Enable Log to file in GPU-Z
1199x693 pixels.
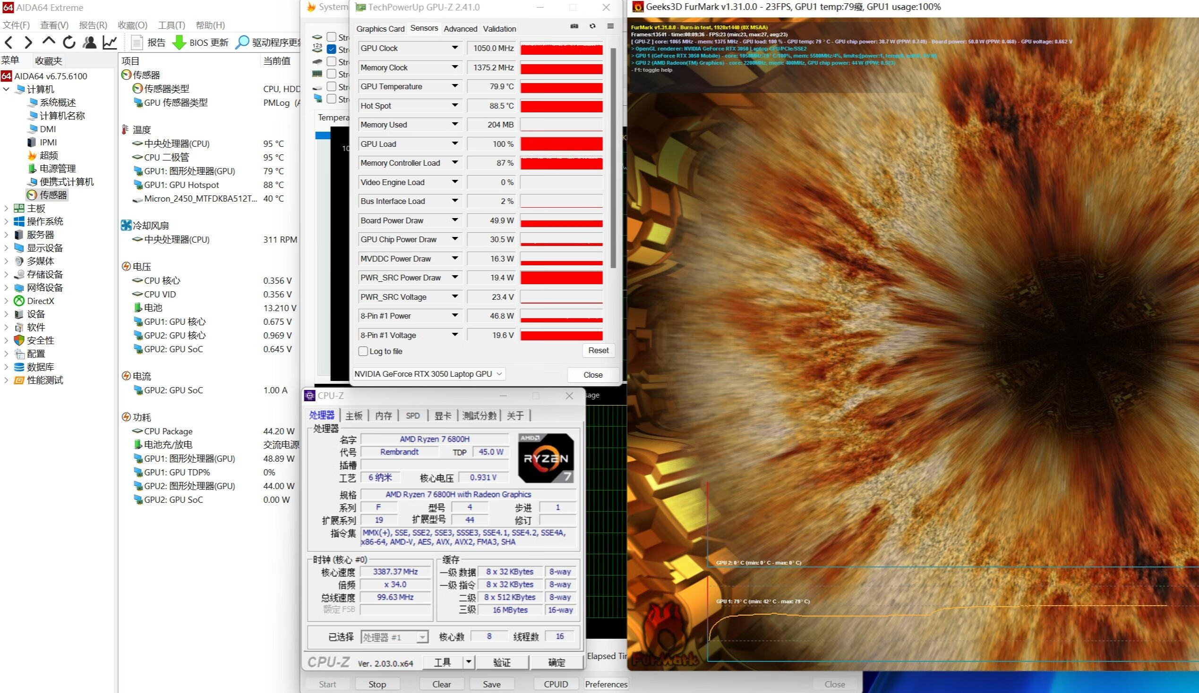[x=363, y=351]
